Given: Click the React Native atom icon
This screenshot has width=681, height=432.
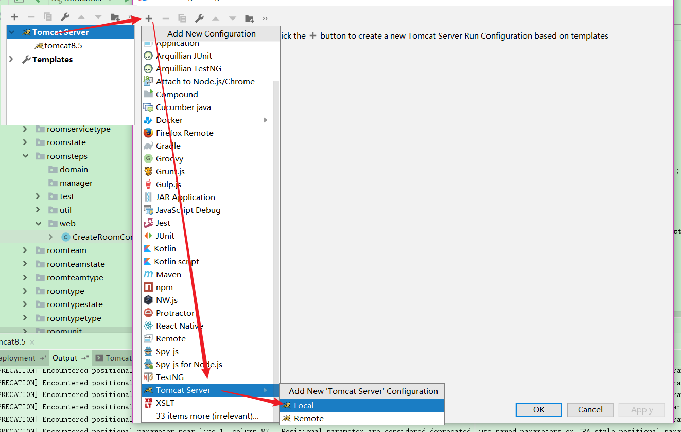Looking at the screenshot, I should (x=148, y=326).
